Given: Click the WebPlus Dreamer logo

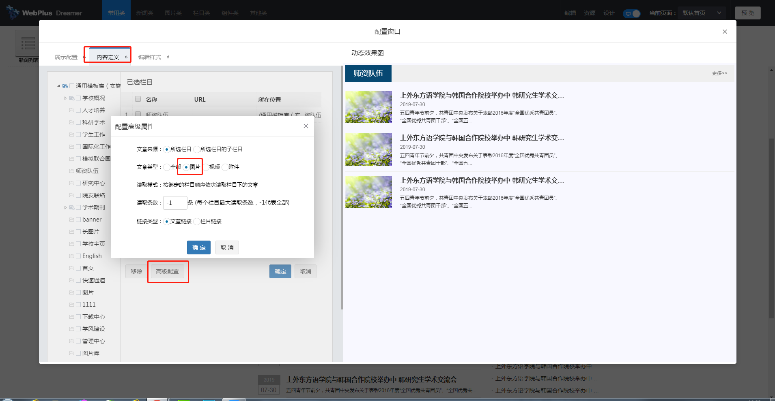Looking at the screenshot, I should [45, 13].
